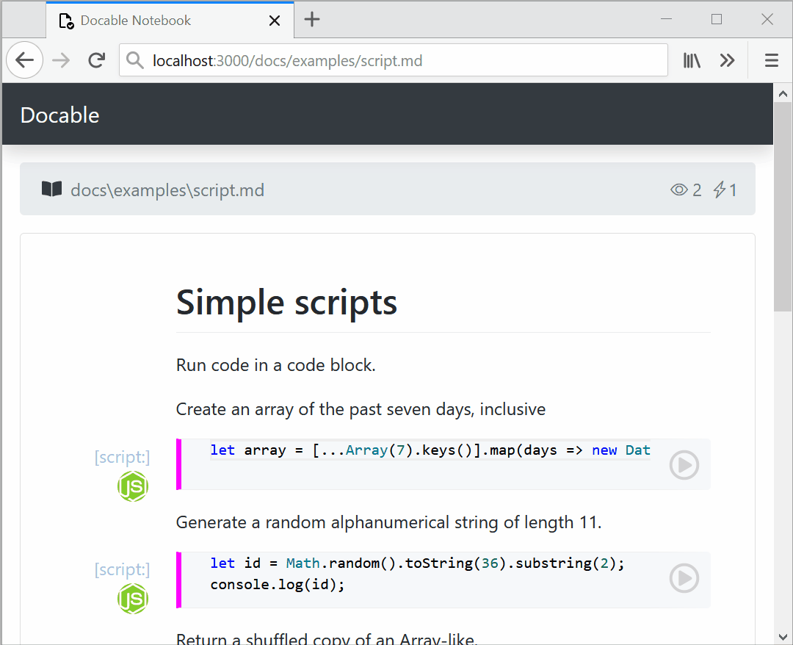Reload the current page

coord(96,60)
